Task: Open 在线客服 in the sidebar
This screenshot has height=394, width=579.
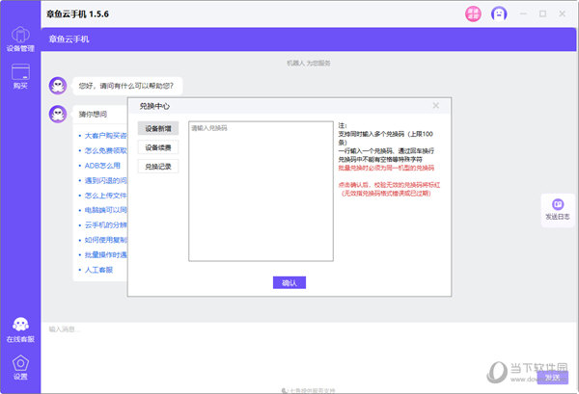Action: (20, 329)
